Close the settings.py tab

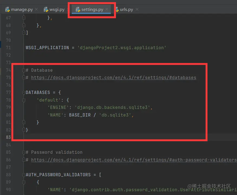point(107,9)
